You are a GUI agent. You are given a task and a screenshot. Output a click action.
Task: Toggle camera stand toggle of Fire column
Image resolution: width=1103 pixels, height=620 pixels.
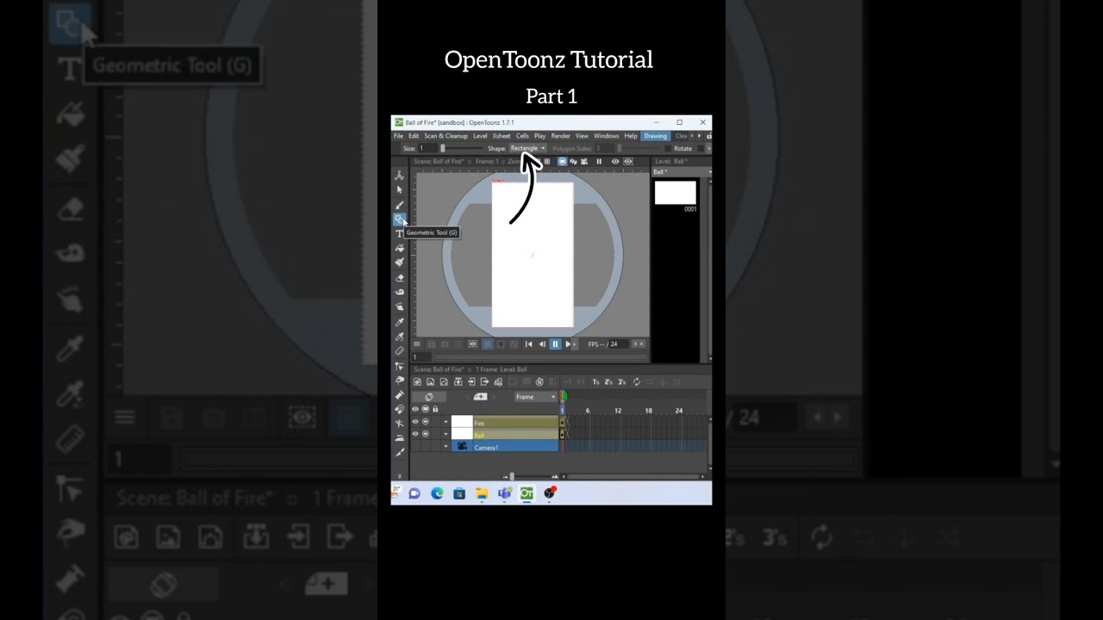click(425, 421)
